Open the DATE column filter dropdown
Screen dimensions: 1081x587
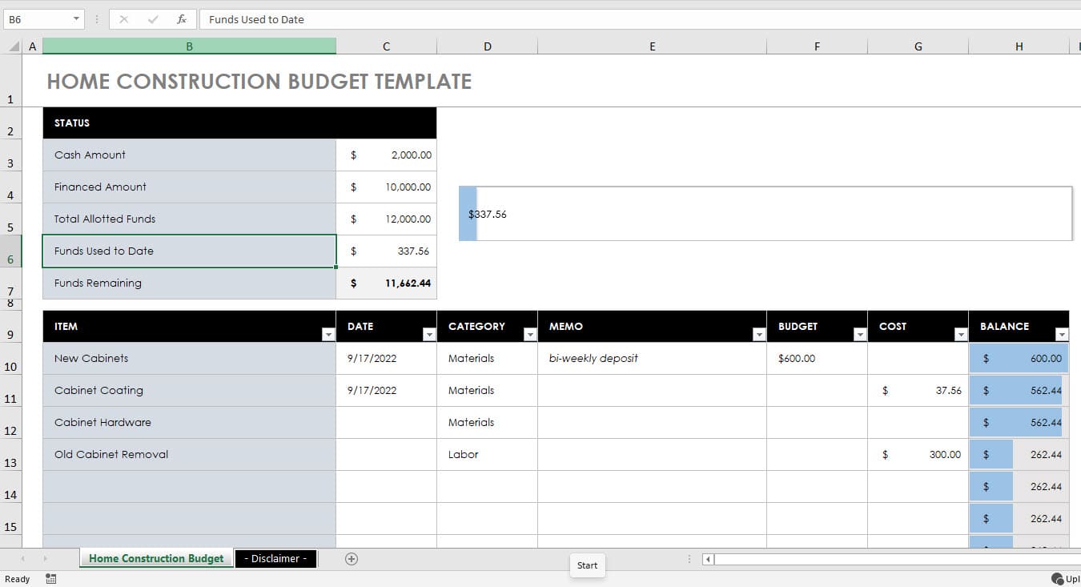click(428, 334)
